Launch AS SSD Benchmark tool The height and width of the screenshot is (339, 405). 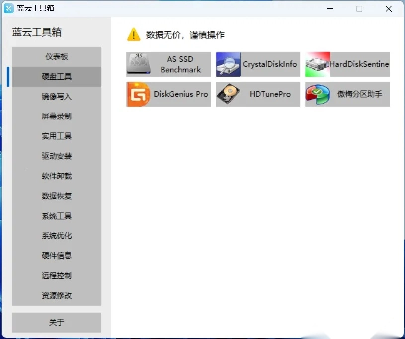coord(167,64)
